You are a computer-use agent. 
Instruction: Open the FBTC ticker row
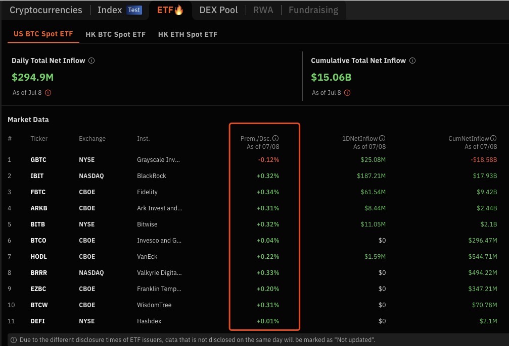[38, 192]
